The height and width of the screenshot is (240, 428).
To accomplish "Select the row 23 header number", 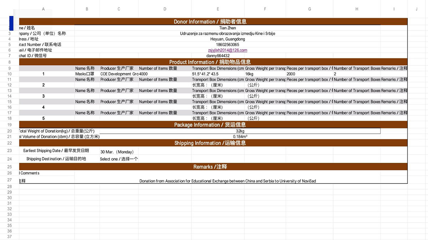I will (10, 151).
